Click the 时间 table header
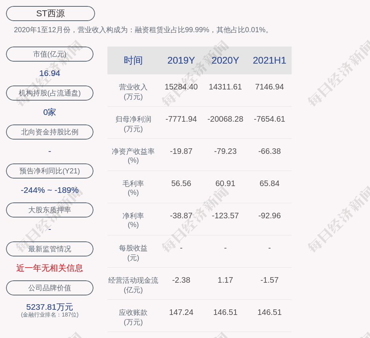 133,60
